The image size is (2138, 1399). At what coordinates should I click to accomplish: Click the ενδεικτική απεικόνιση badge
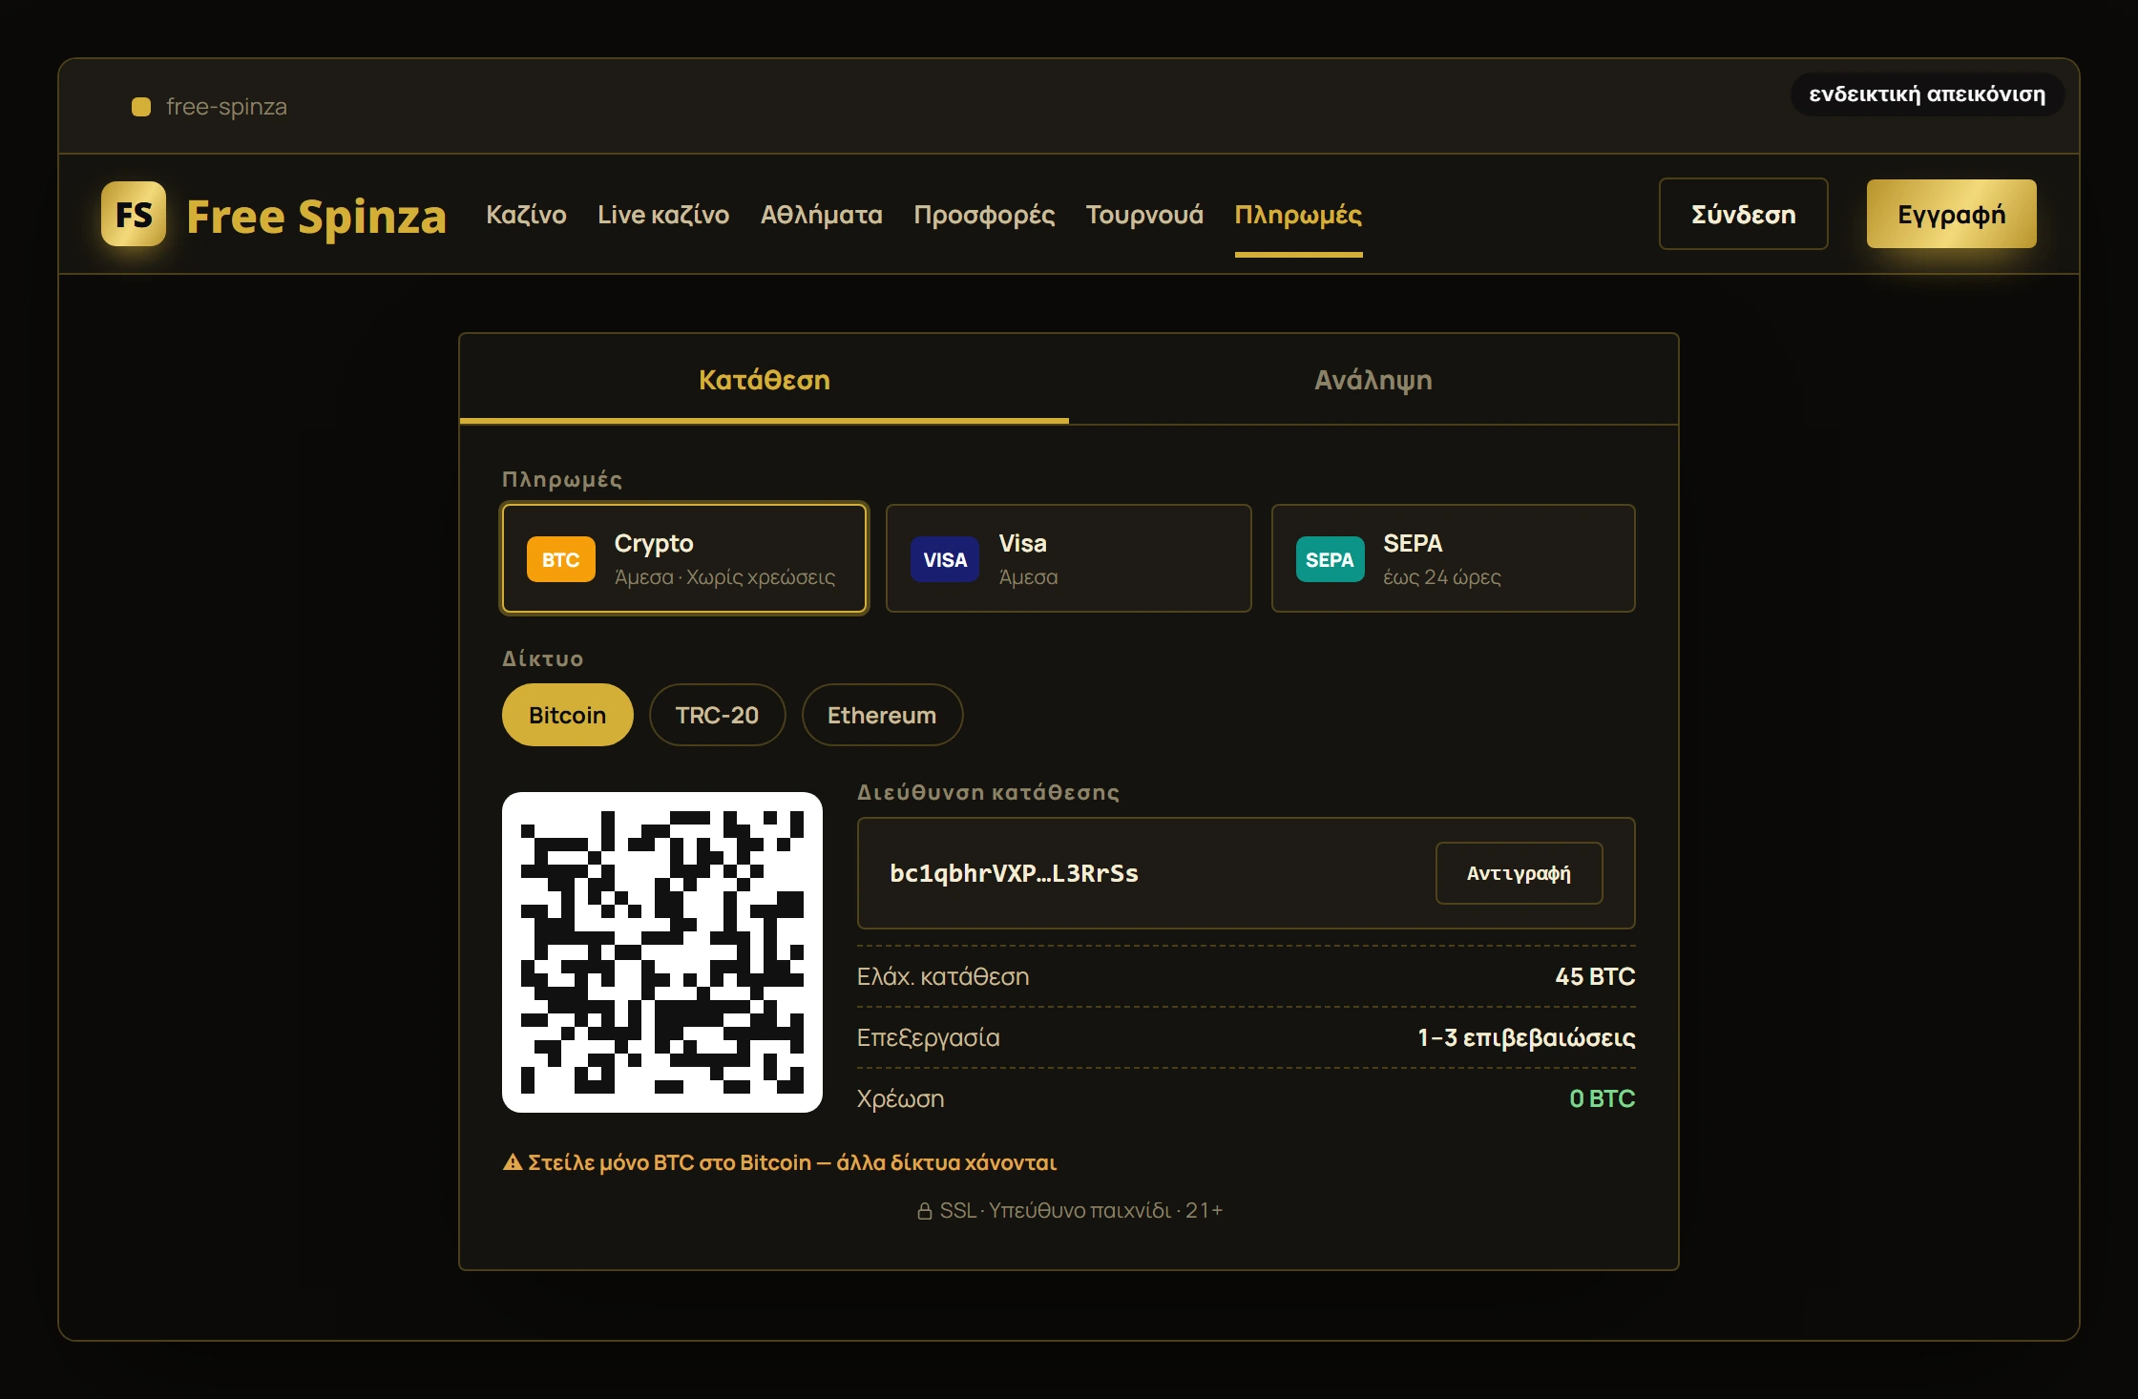[1927, 94]
